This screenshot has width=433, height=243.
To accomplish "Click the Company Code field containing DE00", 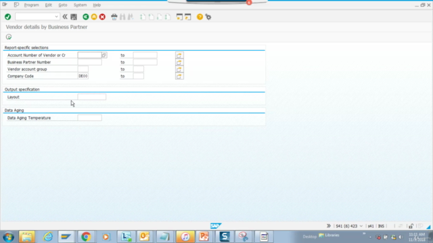I will click(83, 76).
